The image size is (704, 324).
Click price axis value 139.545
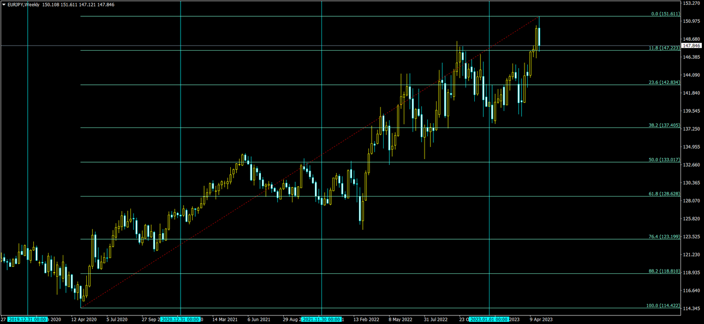pyautogui.click(x=691, y=111)
